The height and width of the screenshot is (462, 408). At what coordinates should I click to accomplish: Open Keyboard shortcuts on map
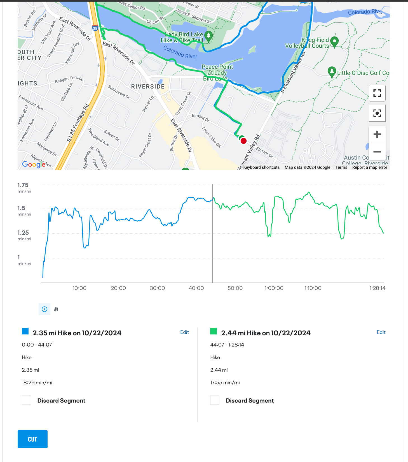(261, 167)
